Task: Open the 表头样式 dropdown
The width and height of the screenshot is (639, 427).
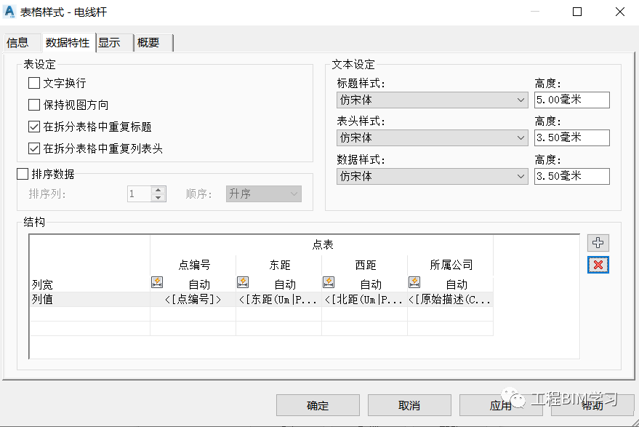Action: tap(432, 137)
